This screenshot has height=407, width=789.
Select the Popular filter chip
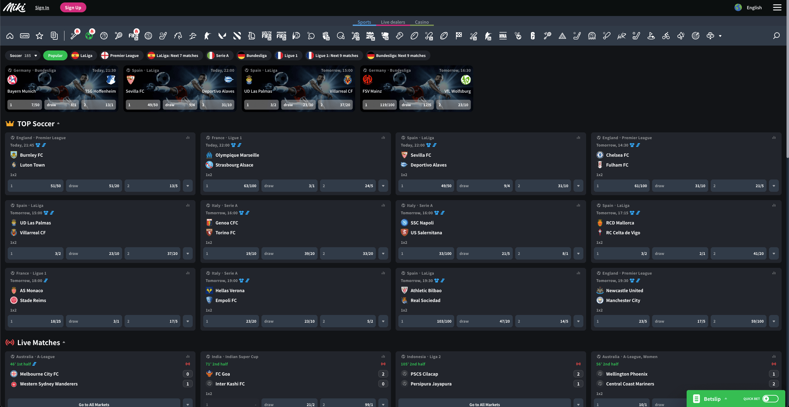click(x=55, y=56)
